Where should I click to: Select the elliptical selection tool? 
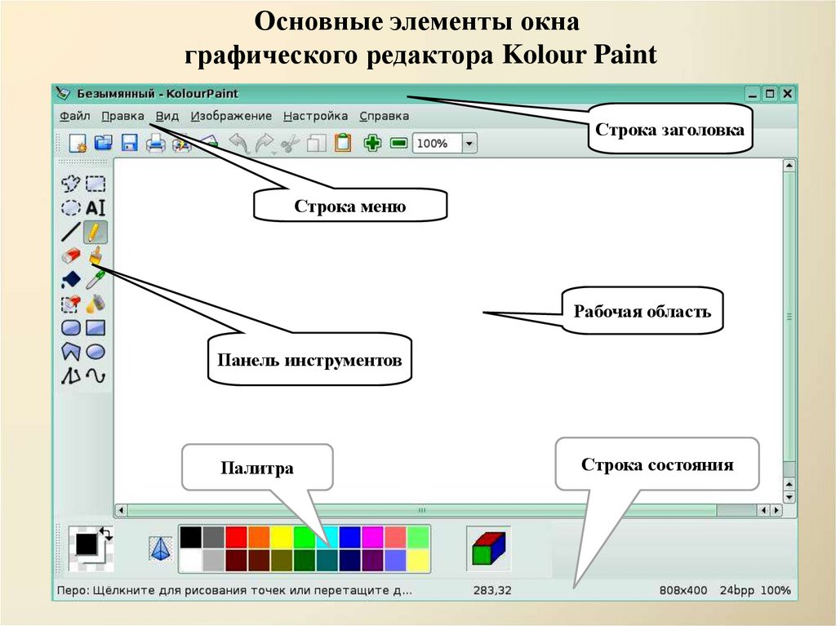[x=70, y=208]
